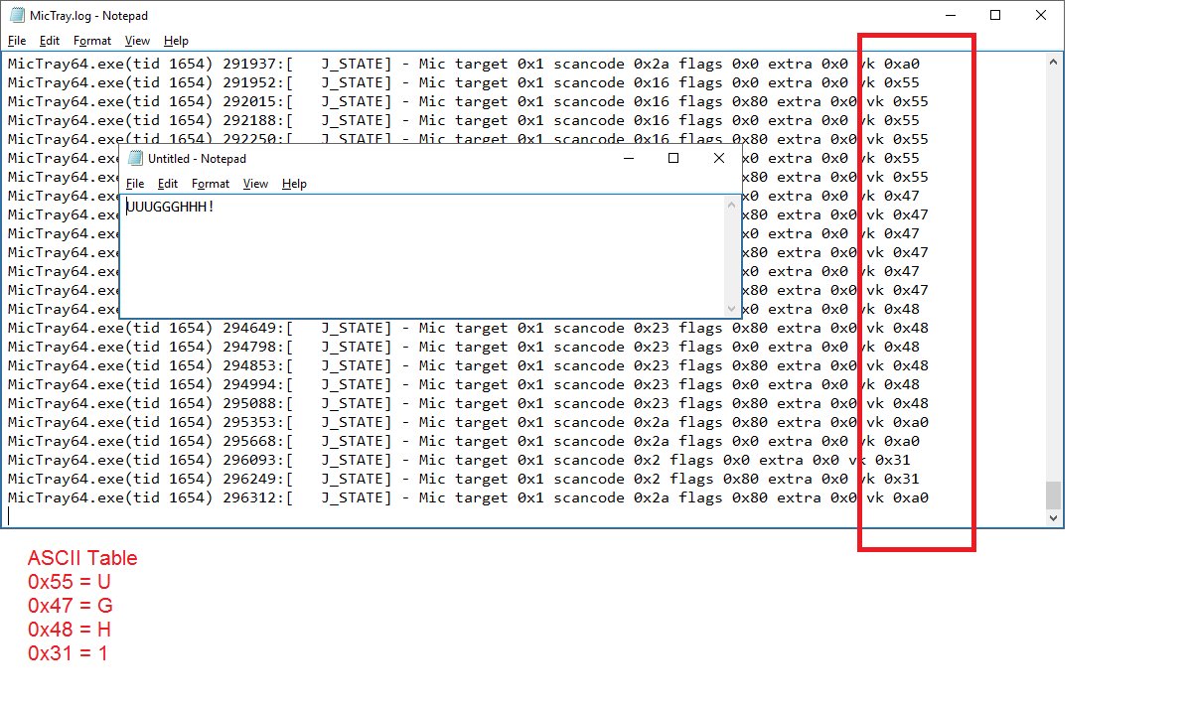
Task: Click log line with timestamp 295353
Action: pyautogui.click(x=468, y=423)
